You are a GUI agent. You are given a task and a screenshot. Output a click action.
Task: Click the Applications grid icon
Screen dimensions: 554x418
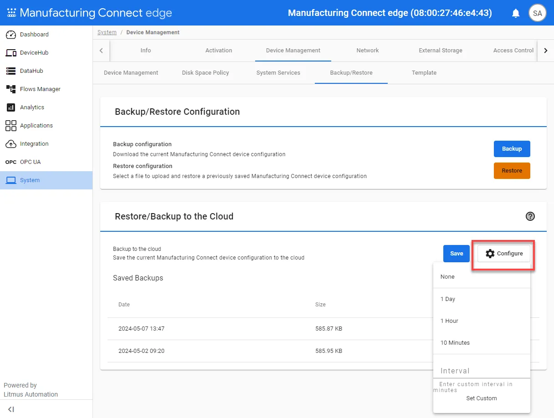coord(11,126)
